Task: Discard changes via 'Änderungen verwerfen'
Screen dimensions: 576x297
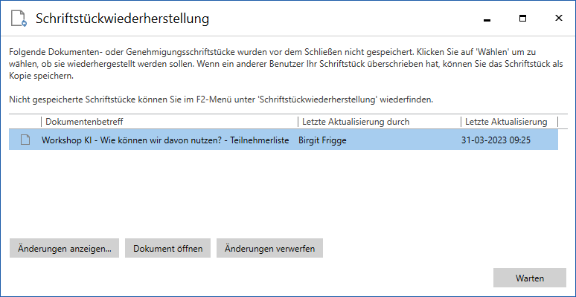Action: pos(269,249)
